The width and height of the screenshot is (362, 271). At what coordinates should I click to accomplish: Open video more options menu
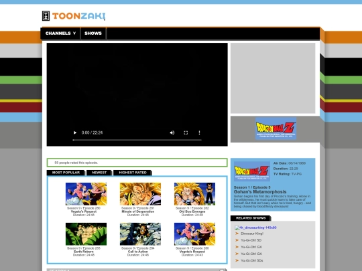199,132
